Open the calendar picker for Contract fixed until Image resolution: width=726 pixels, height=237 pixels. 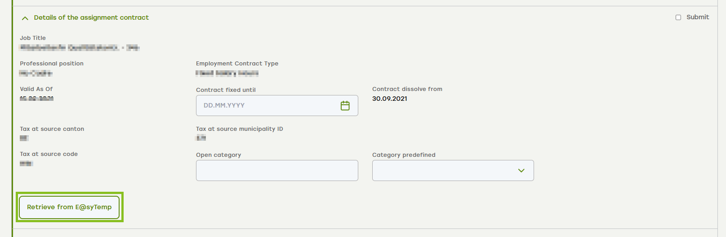tap(345, 106)
